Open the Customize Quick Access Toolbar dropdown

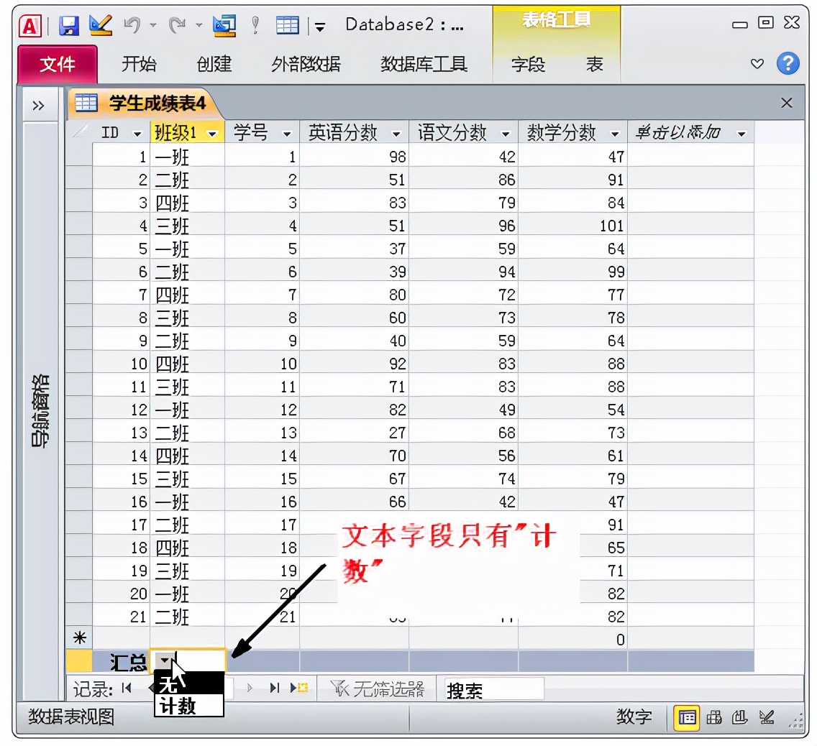click(x=320, y=26)
